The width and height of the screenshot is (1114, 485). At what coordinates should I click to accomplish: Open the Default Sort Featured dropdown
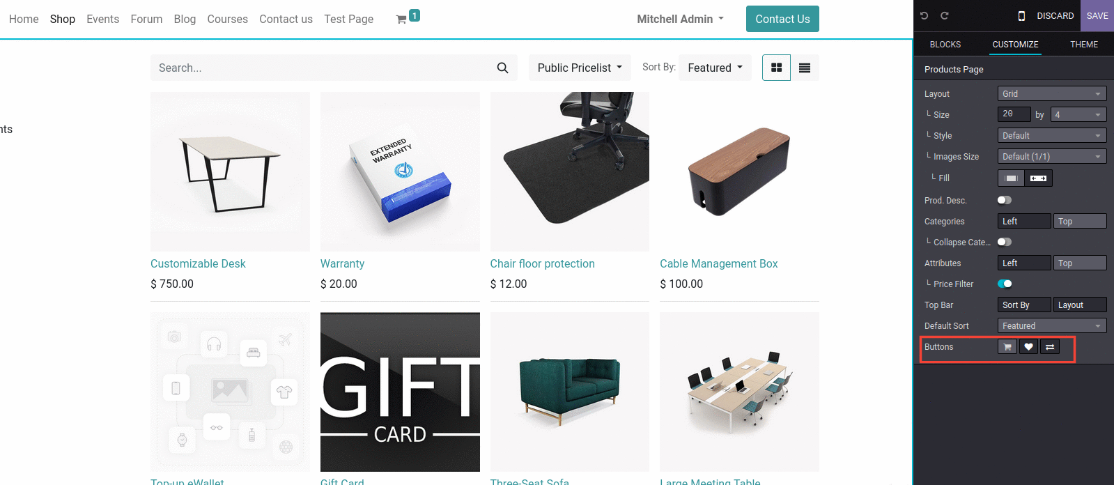click(x=1052, y=325)
